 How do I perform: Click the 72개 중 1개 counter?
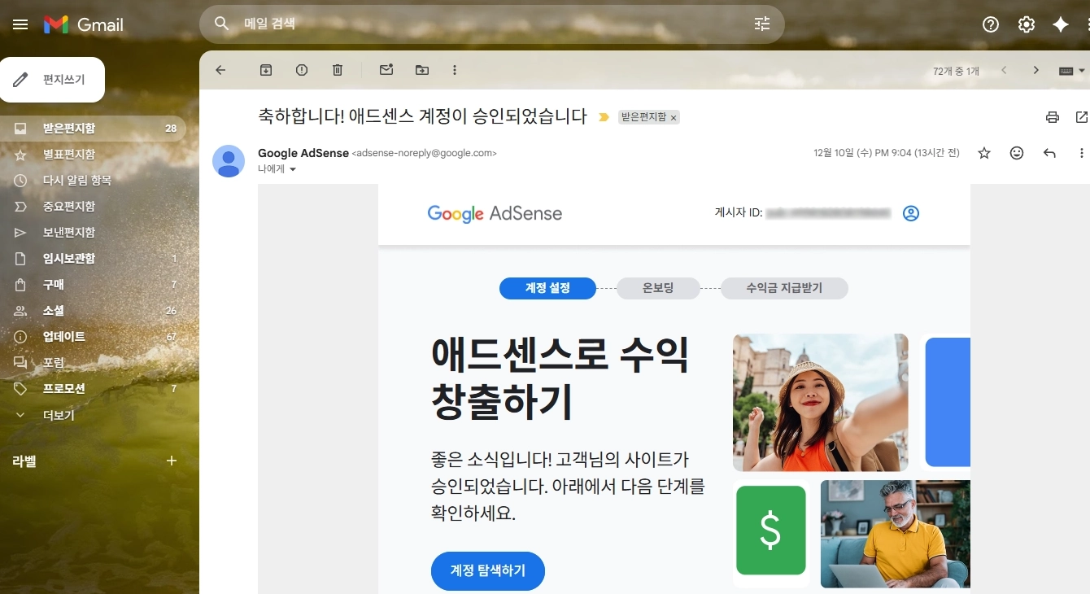(956, 72)
